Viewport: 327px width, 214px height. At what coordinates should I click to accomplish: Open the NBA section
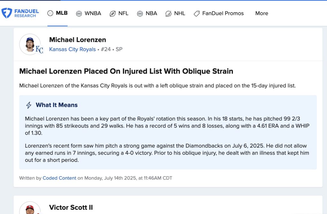pos(147,13)
